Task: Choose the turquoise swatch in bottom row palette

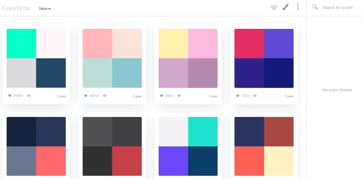Action: [203, 132]
